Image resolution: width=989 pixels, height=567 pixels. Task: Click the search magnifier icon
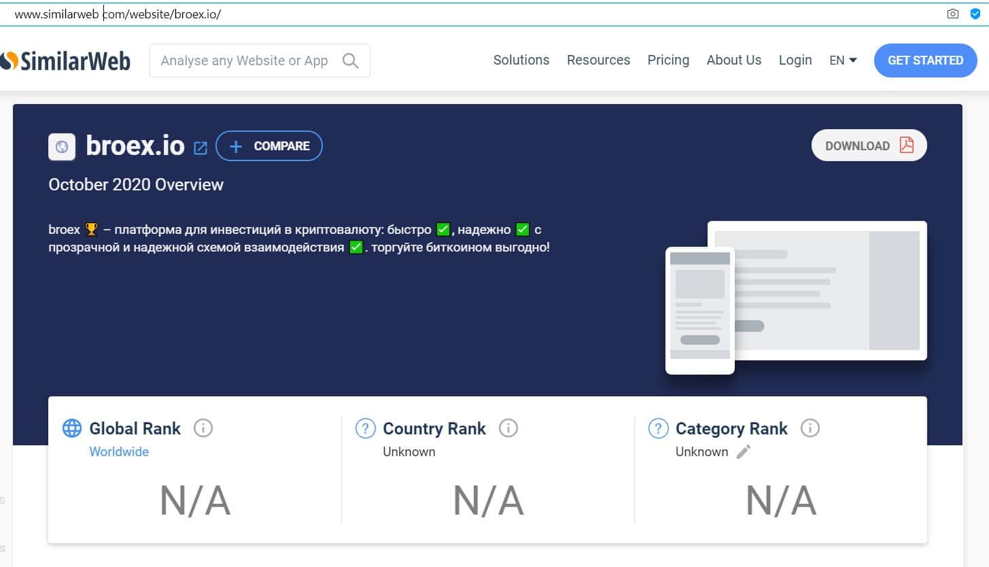(350, 61)
